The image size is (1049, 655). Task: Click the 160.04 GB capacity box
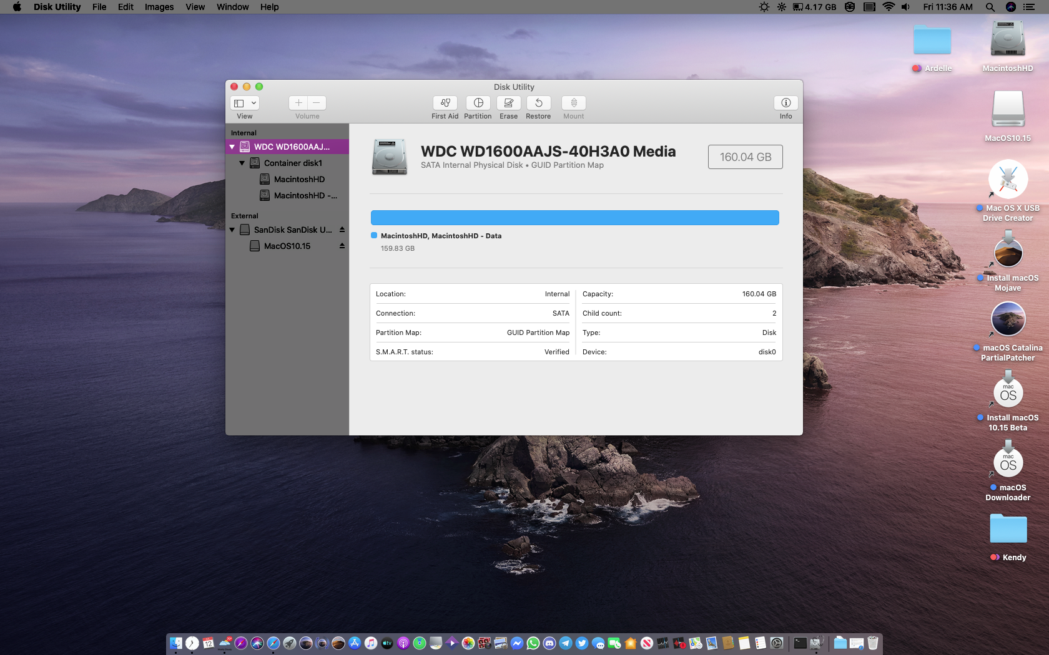746,157
